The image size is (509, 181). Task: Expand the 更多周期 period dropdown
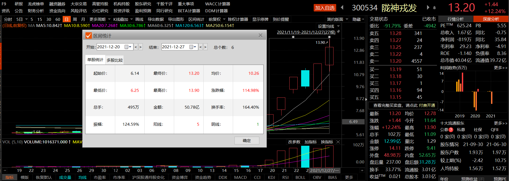click(109, 19)
